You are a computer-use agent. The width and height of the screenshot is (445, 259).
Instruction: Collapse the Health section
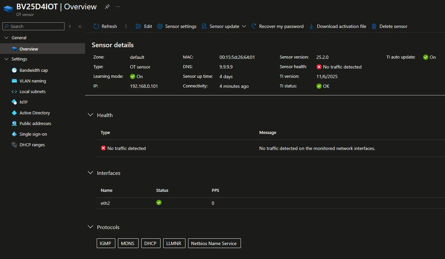[90, 115]
